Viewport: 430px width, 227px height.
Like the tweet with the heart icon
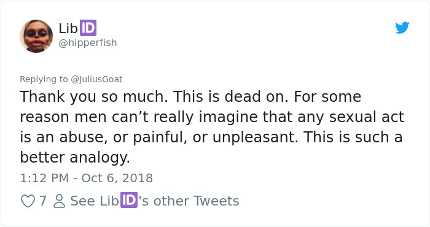point(28,201)
